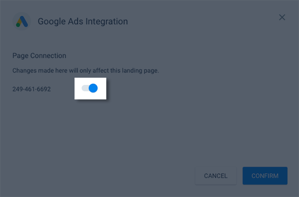Image resolution: width=299 pixels, height=197 pixels.
Task: Click the Page Connection heading
Action: [39, 55]
